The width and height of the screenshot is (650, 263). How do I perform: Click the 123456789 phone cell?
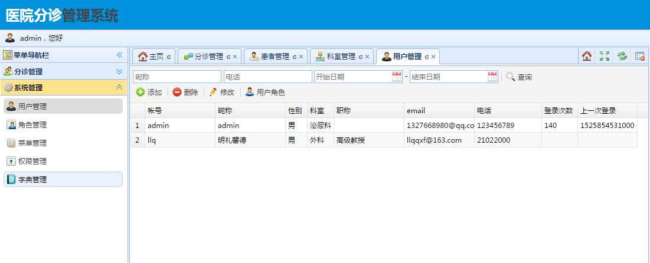coord(508,125)
